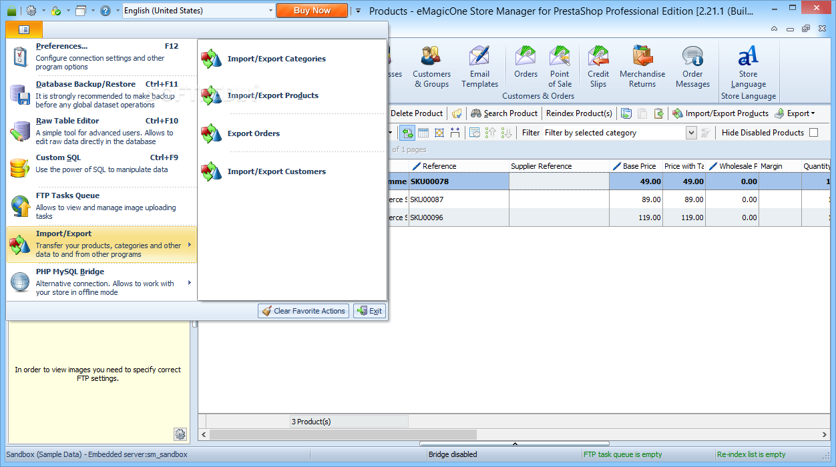Sort by Reference column header
Screen dimensions: 836x467
[x=459, y=166]
